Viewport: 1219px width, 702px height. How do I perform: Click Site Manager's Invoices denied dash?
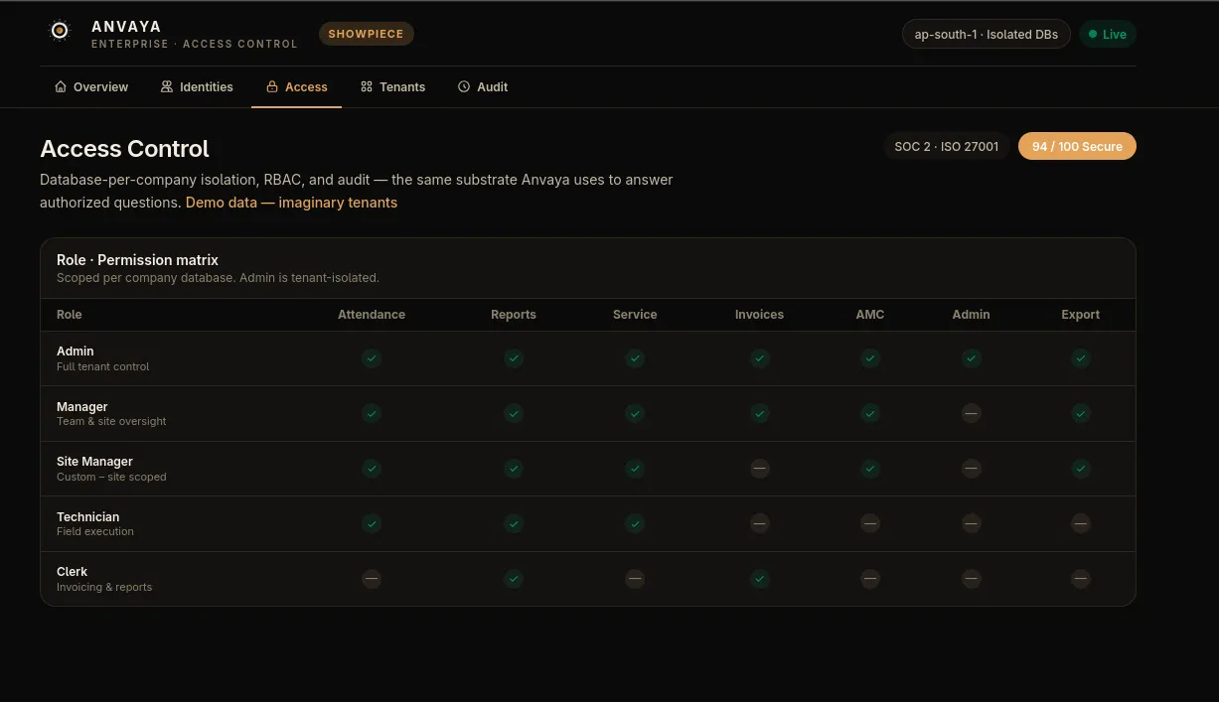[760, 469]
